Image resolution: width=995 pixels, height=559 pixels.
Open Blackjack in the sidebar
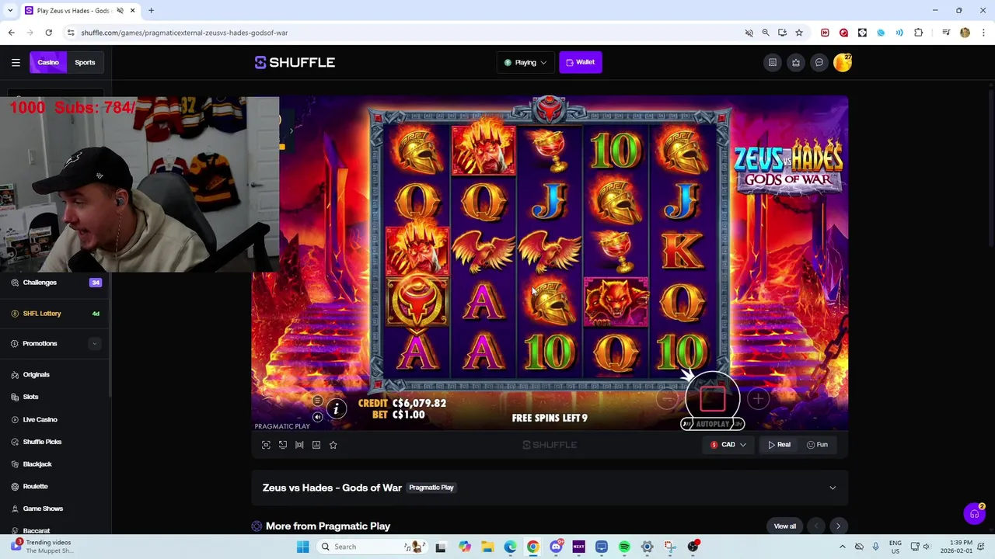click(x=37, y=464)
